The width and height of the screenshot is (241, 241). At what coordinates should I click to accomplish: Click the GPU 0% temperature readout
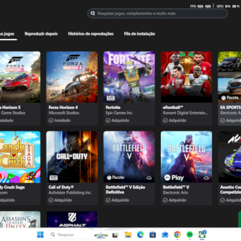(228, 6)
